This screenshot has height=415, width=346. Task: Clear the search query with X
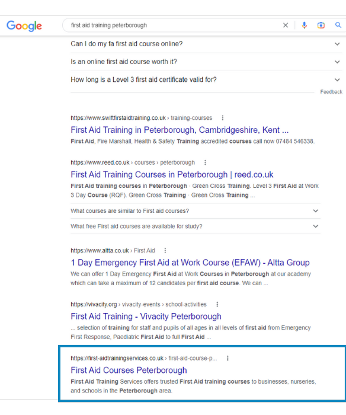point(286,25)
